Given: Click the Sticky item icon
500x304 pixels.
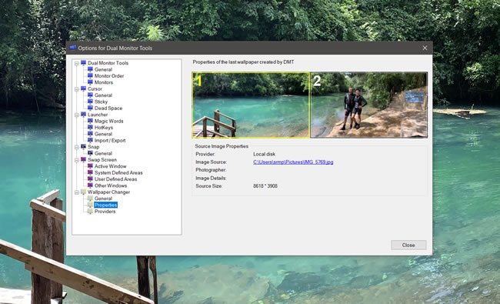Looking at the screenshot, I should point(90,102).
